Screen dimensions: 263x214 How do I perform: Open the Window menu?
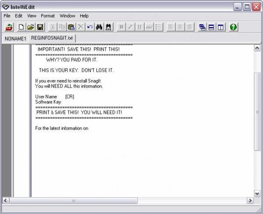click(x=67, y=16)
